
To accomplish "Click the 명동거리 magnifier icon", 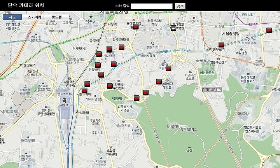I will coord(153,44).
